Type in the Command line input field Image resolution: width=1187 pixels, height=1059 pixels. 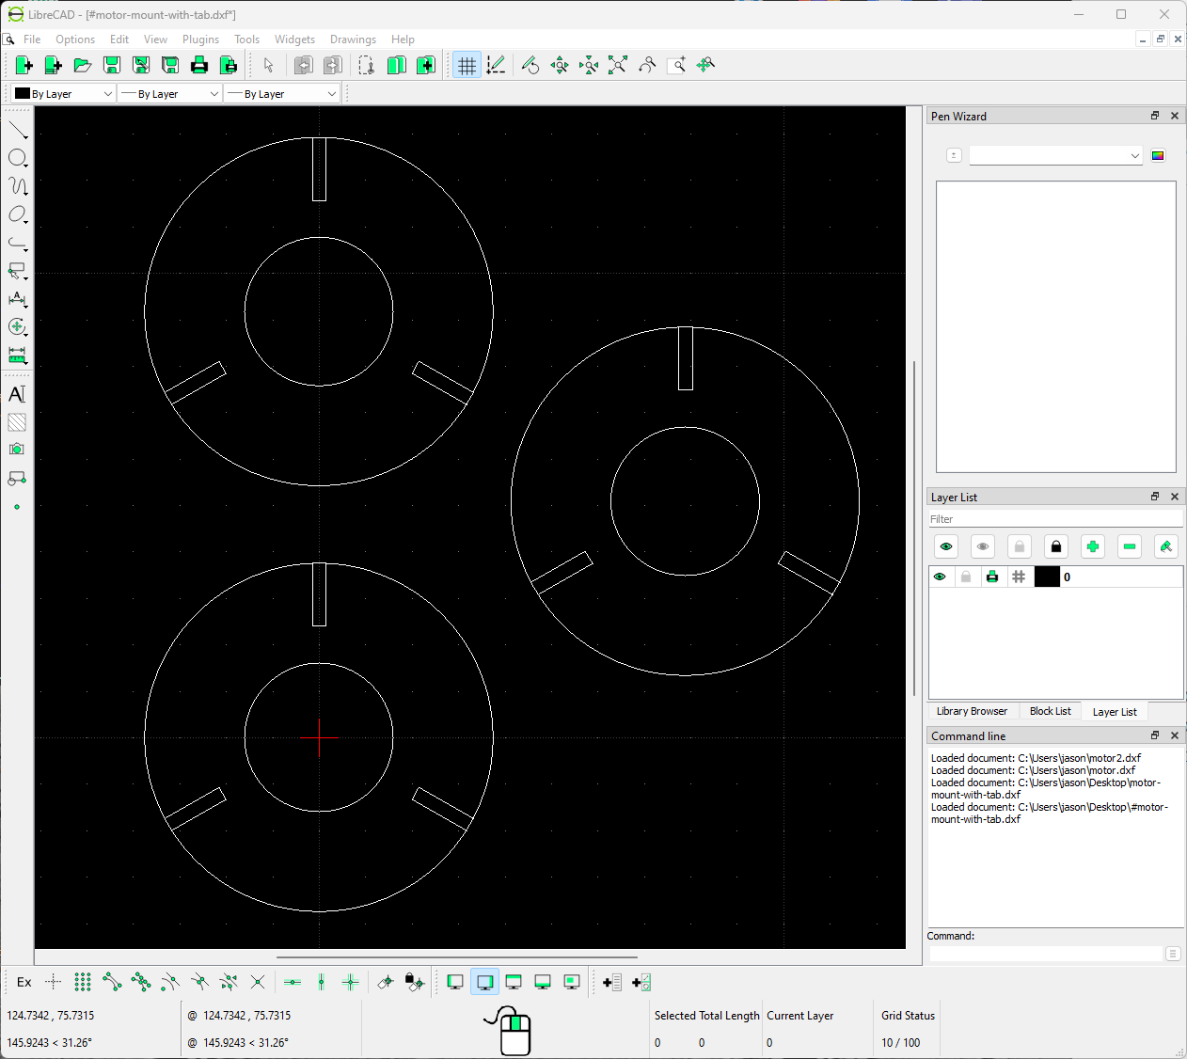coord(1044,953)
